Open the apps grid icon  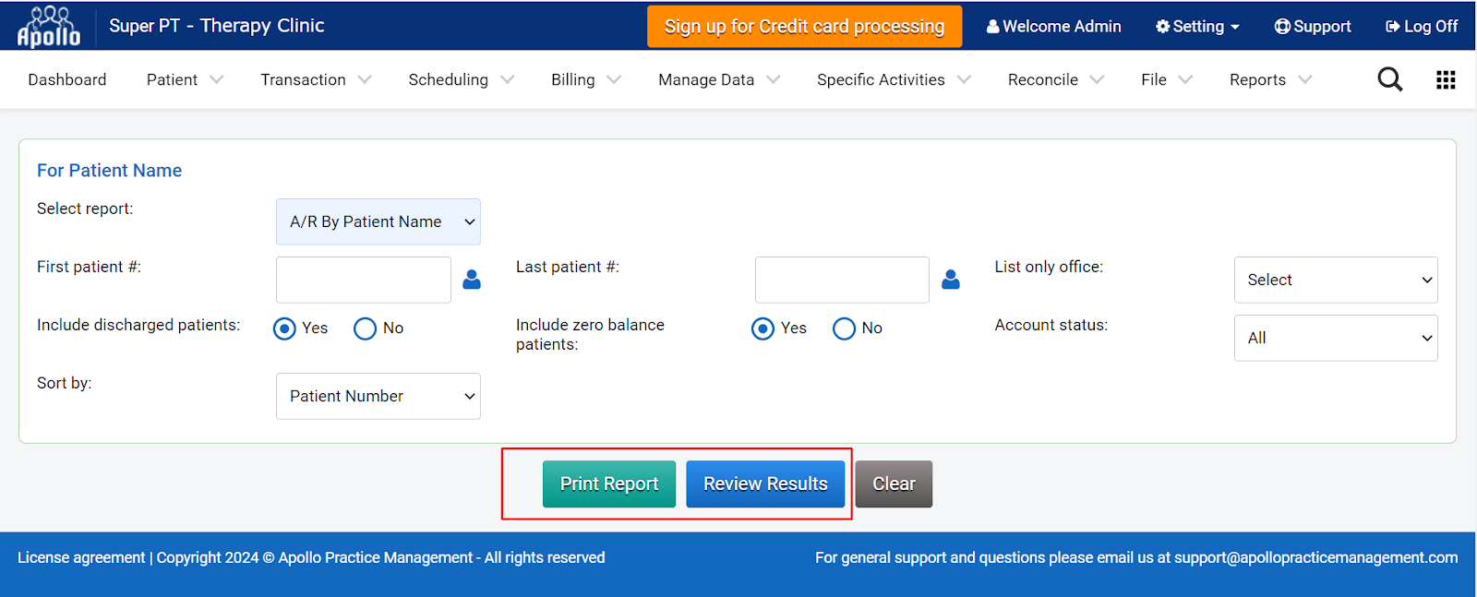(x=1446, y=79)
